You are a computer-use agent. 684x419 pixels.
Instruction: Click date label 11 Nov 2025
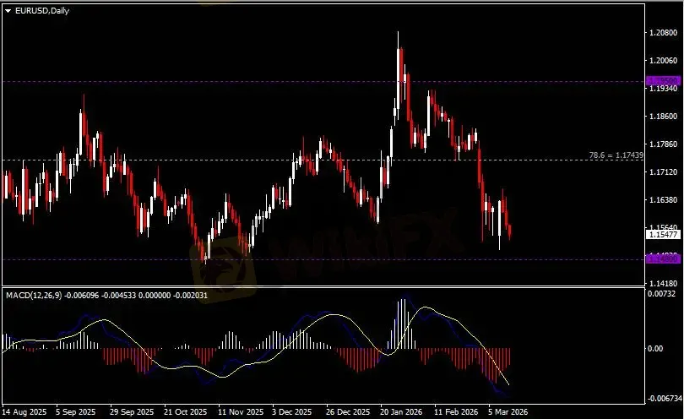241,411
